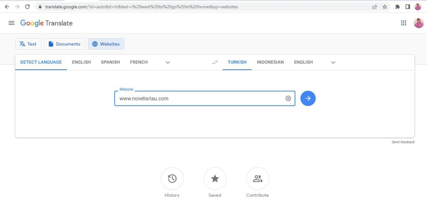Expand more target languages list

[x=333, y=63]
